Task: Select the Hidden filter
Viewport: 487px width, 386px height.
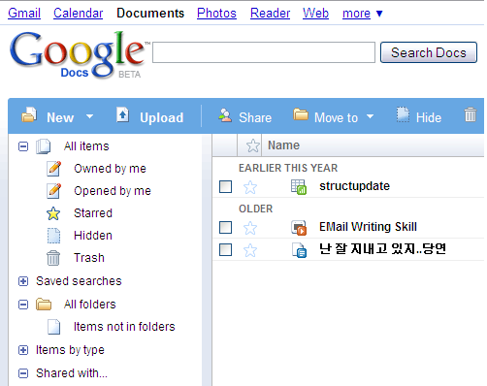Action: (93, 236)
